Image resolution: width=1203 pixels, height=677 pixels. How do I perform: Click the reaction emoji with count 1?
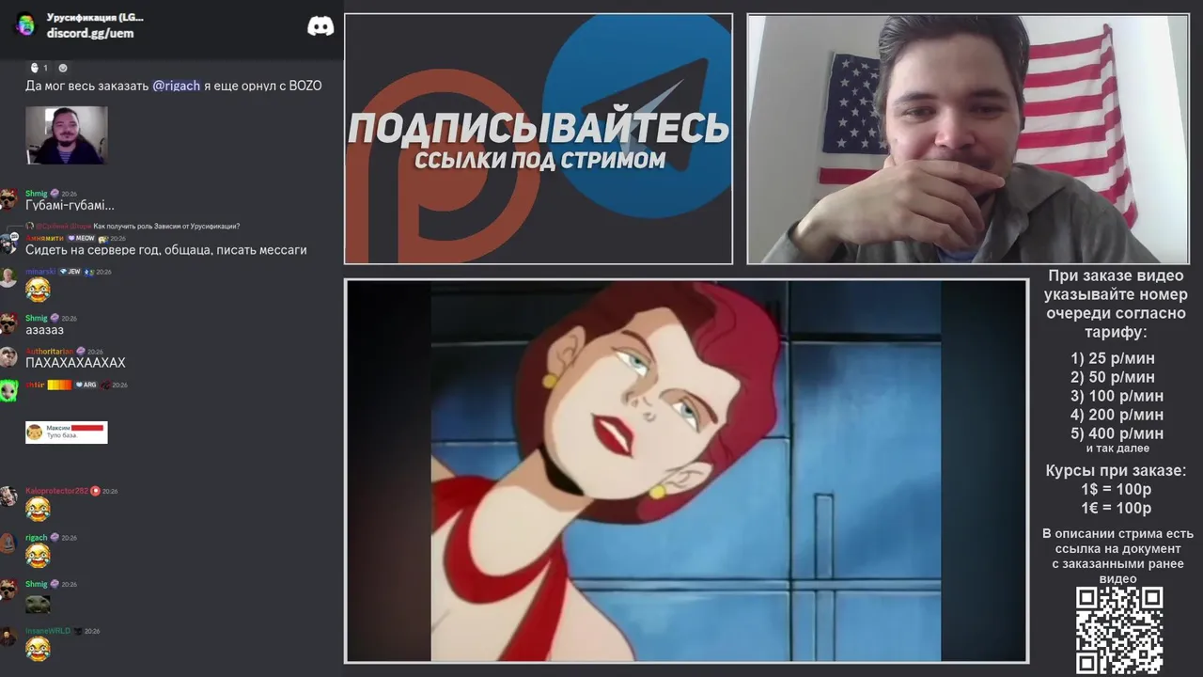(x=39, y=68)
